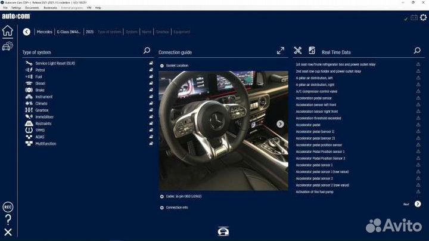The image size is (429, 241).
Task: Click the warning triangle for Activation of the fuel pump
Action: (418, 191)
